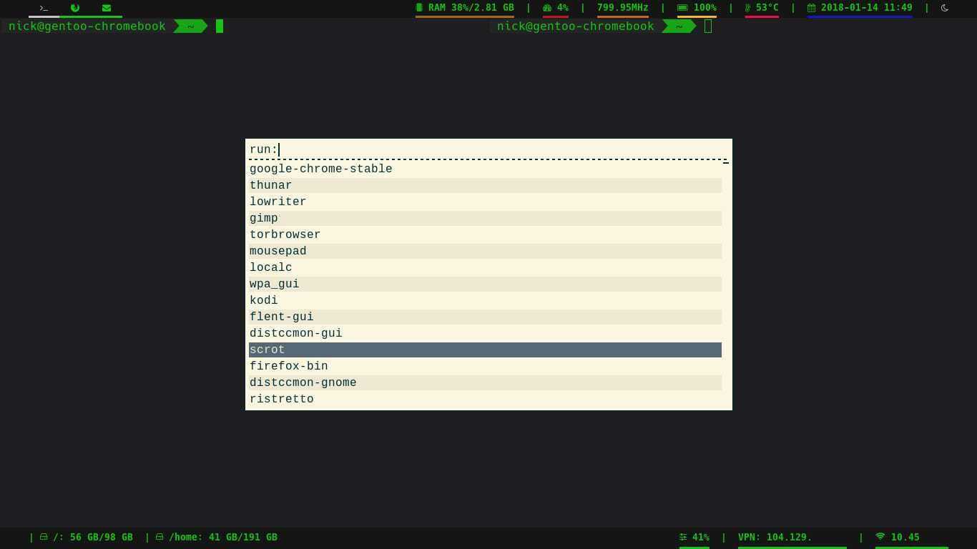The width and height of the screenshot is (977, 549).
Task: Switch to the terminal workspace icon
Action: [44, 8]
